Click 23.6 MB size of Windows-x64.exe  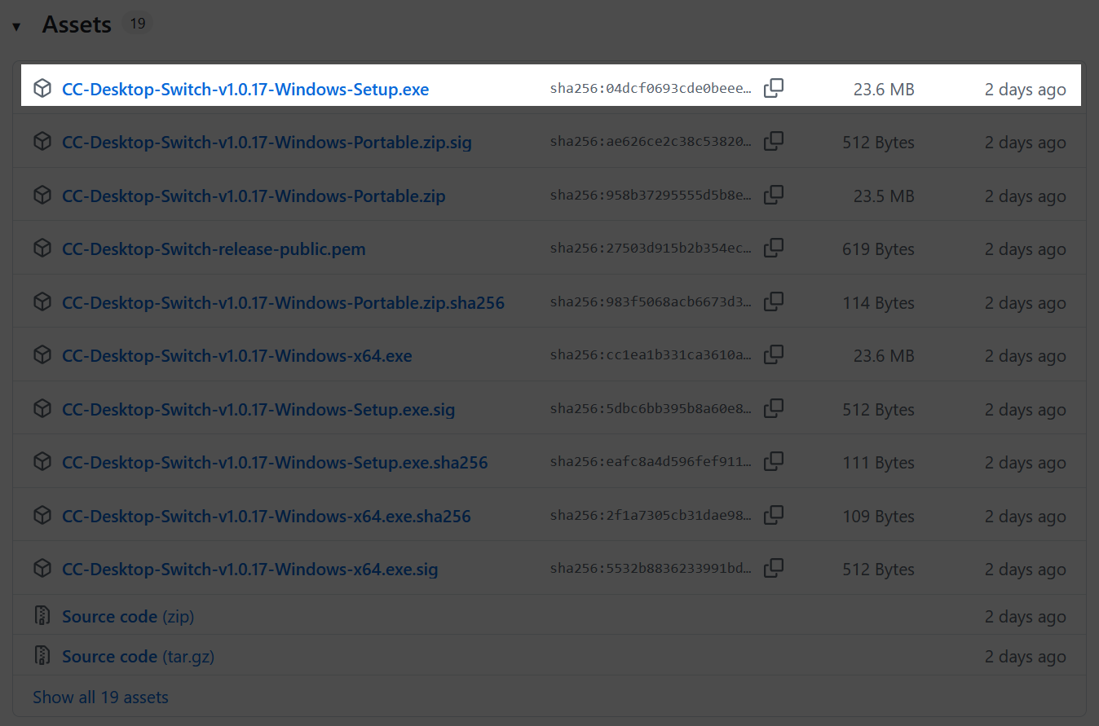coord(884,356)
